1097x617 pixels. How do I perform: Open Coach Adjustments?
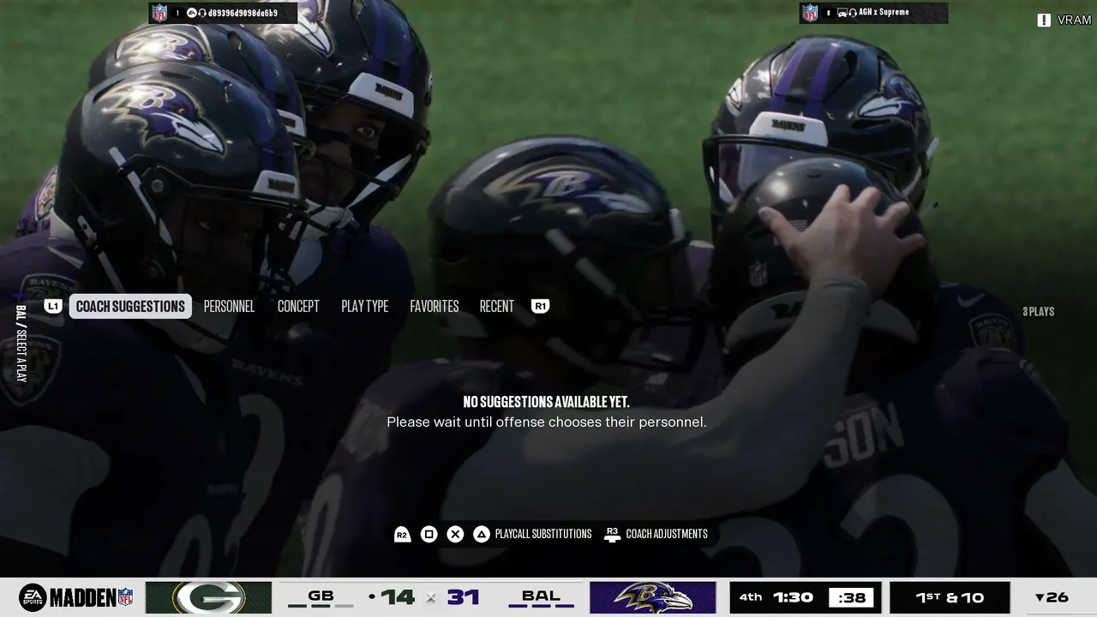667,534
